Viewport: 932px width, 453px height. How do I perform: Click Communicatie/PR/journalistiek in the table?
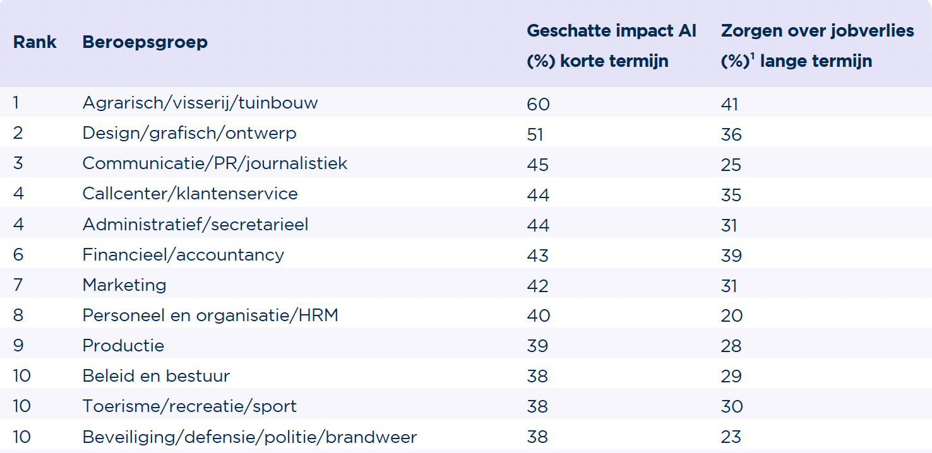(x=215, y=163)
